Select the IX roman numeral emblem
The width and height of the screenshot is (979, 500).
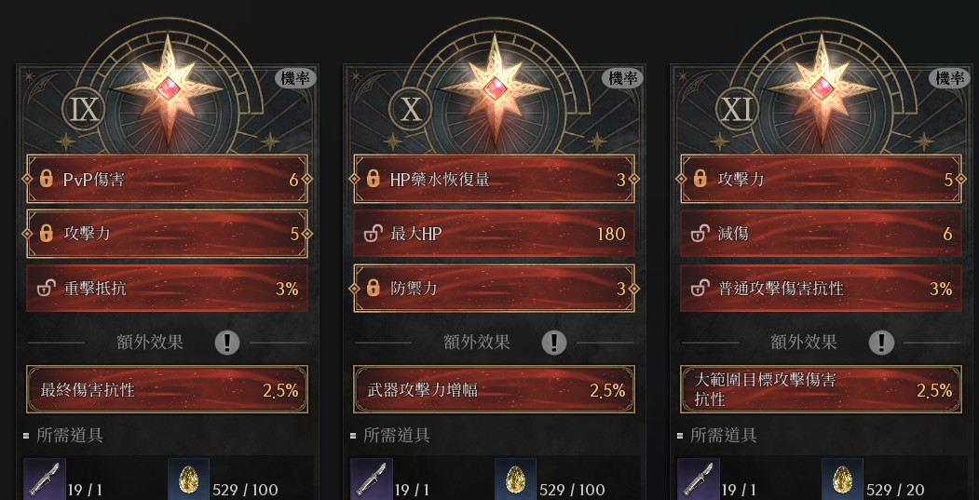(84, 109)
